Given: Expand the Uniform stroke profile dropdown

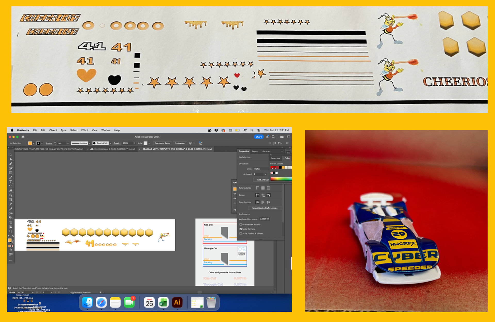Looking at the screenshot, I should (x=89, y=143).
